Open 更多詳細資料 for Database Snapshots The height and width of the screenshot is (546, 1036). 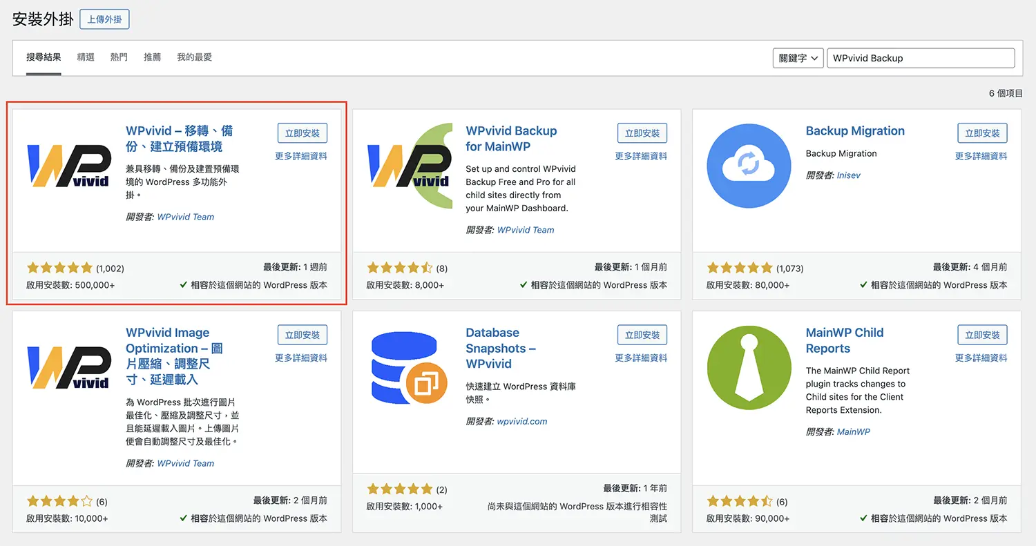[x=641, y=358]
